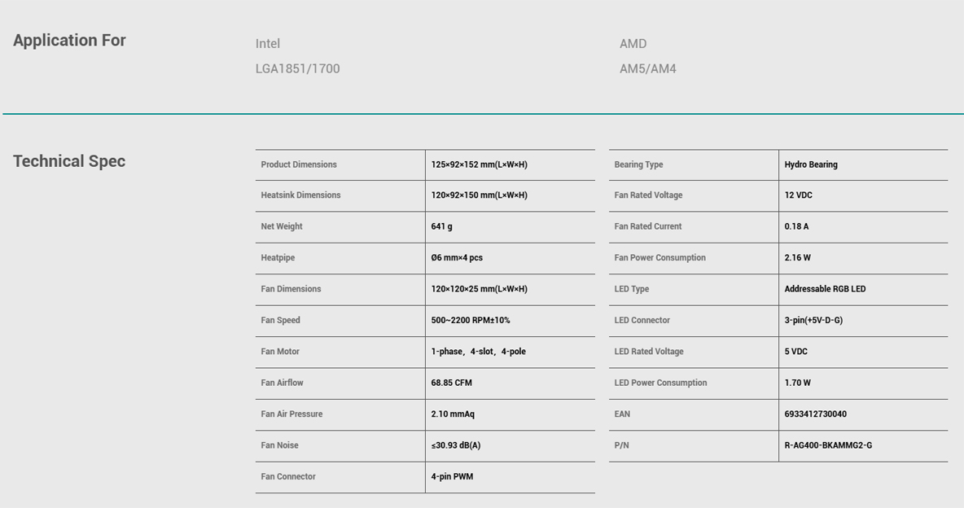Select the Product Dimensions value 125×92×152 mm
The height and width of the screenshot is (508, 964).
479,164
